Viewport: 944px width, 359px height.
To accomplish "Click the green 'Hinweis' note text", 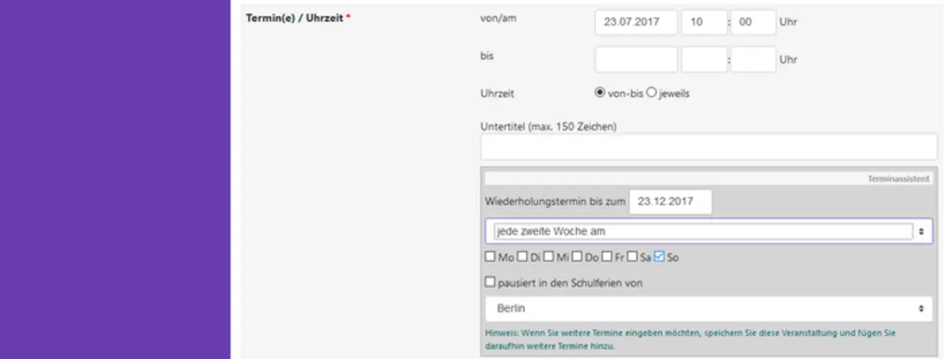I will (690, 339).
